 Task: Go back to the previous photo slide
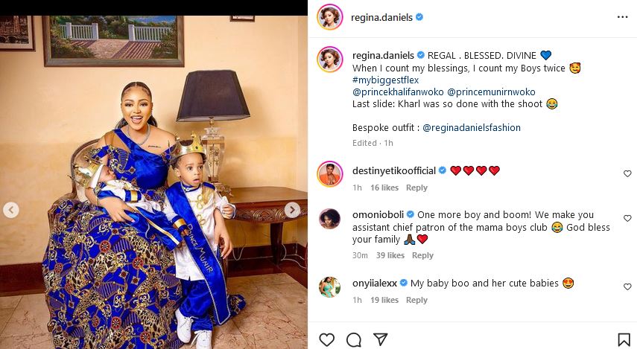tap(11, 211)
